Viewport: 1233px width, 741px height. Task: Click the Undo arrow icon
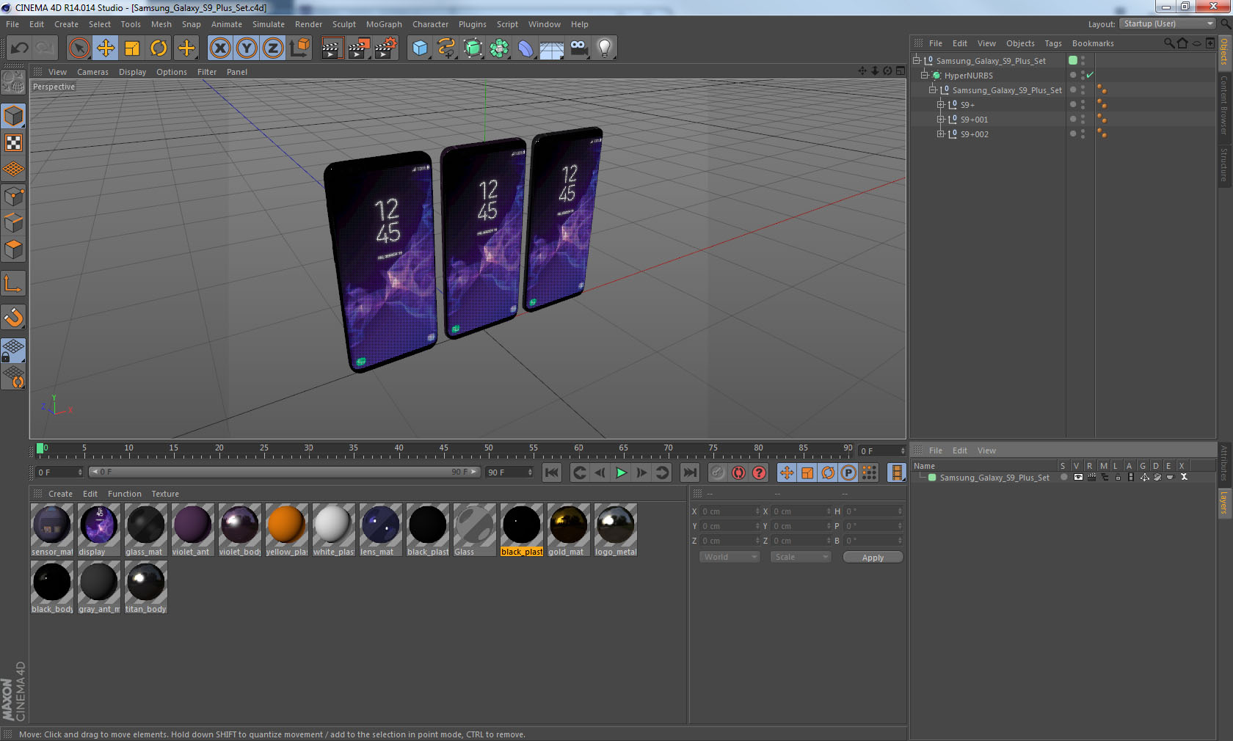[x=20, y=48]
